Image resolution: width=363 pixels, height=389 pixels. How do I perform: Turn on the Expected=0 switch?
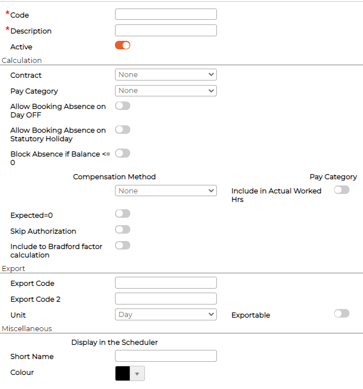[x=123, y=214]
